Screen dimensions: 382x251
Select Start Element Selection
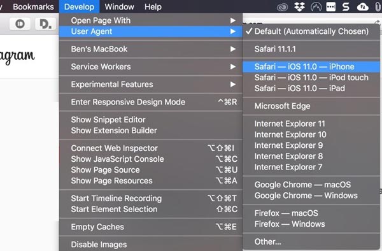151,209
